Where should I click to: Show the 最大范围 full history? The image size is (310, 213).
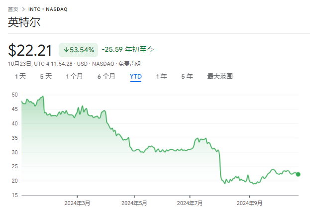pos(220,76)
